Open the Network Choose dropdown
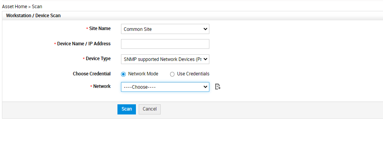383x159 pixels. click(x=165, y=87)
